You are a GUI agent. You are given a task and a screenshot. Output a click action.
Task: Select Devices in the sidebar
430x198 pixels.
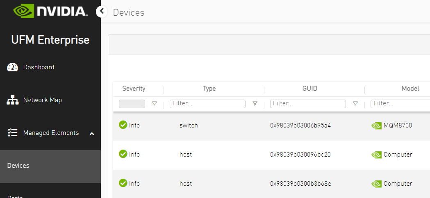click(x=18, y=166)
